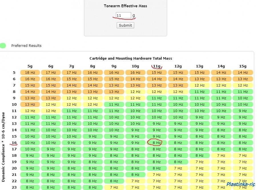Click the green Preferred Results legend swatch
The image size is (257, 190).
[x=3, y=46]
